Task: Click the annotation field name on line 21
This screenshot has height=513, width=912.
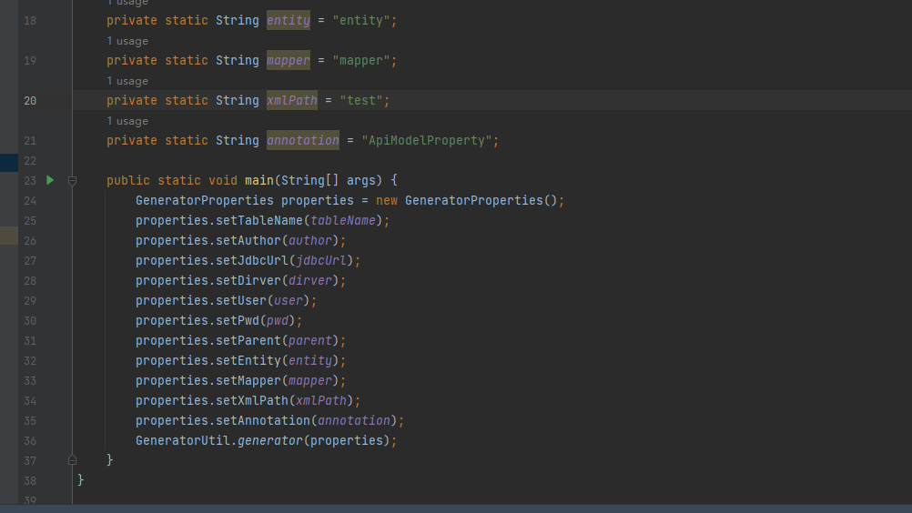Action: (x=303, y=141)
